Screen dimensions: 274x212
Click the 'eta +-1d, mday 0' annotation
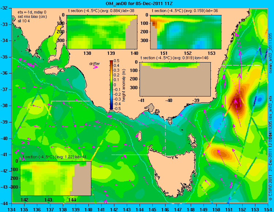(x=32, y=12)
